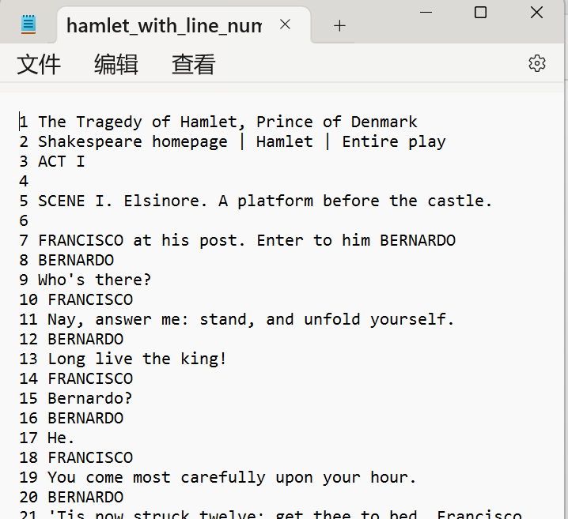The image size is (568, 519).
Task: Open Notepad settings gear
Action: 537,64
